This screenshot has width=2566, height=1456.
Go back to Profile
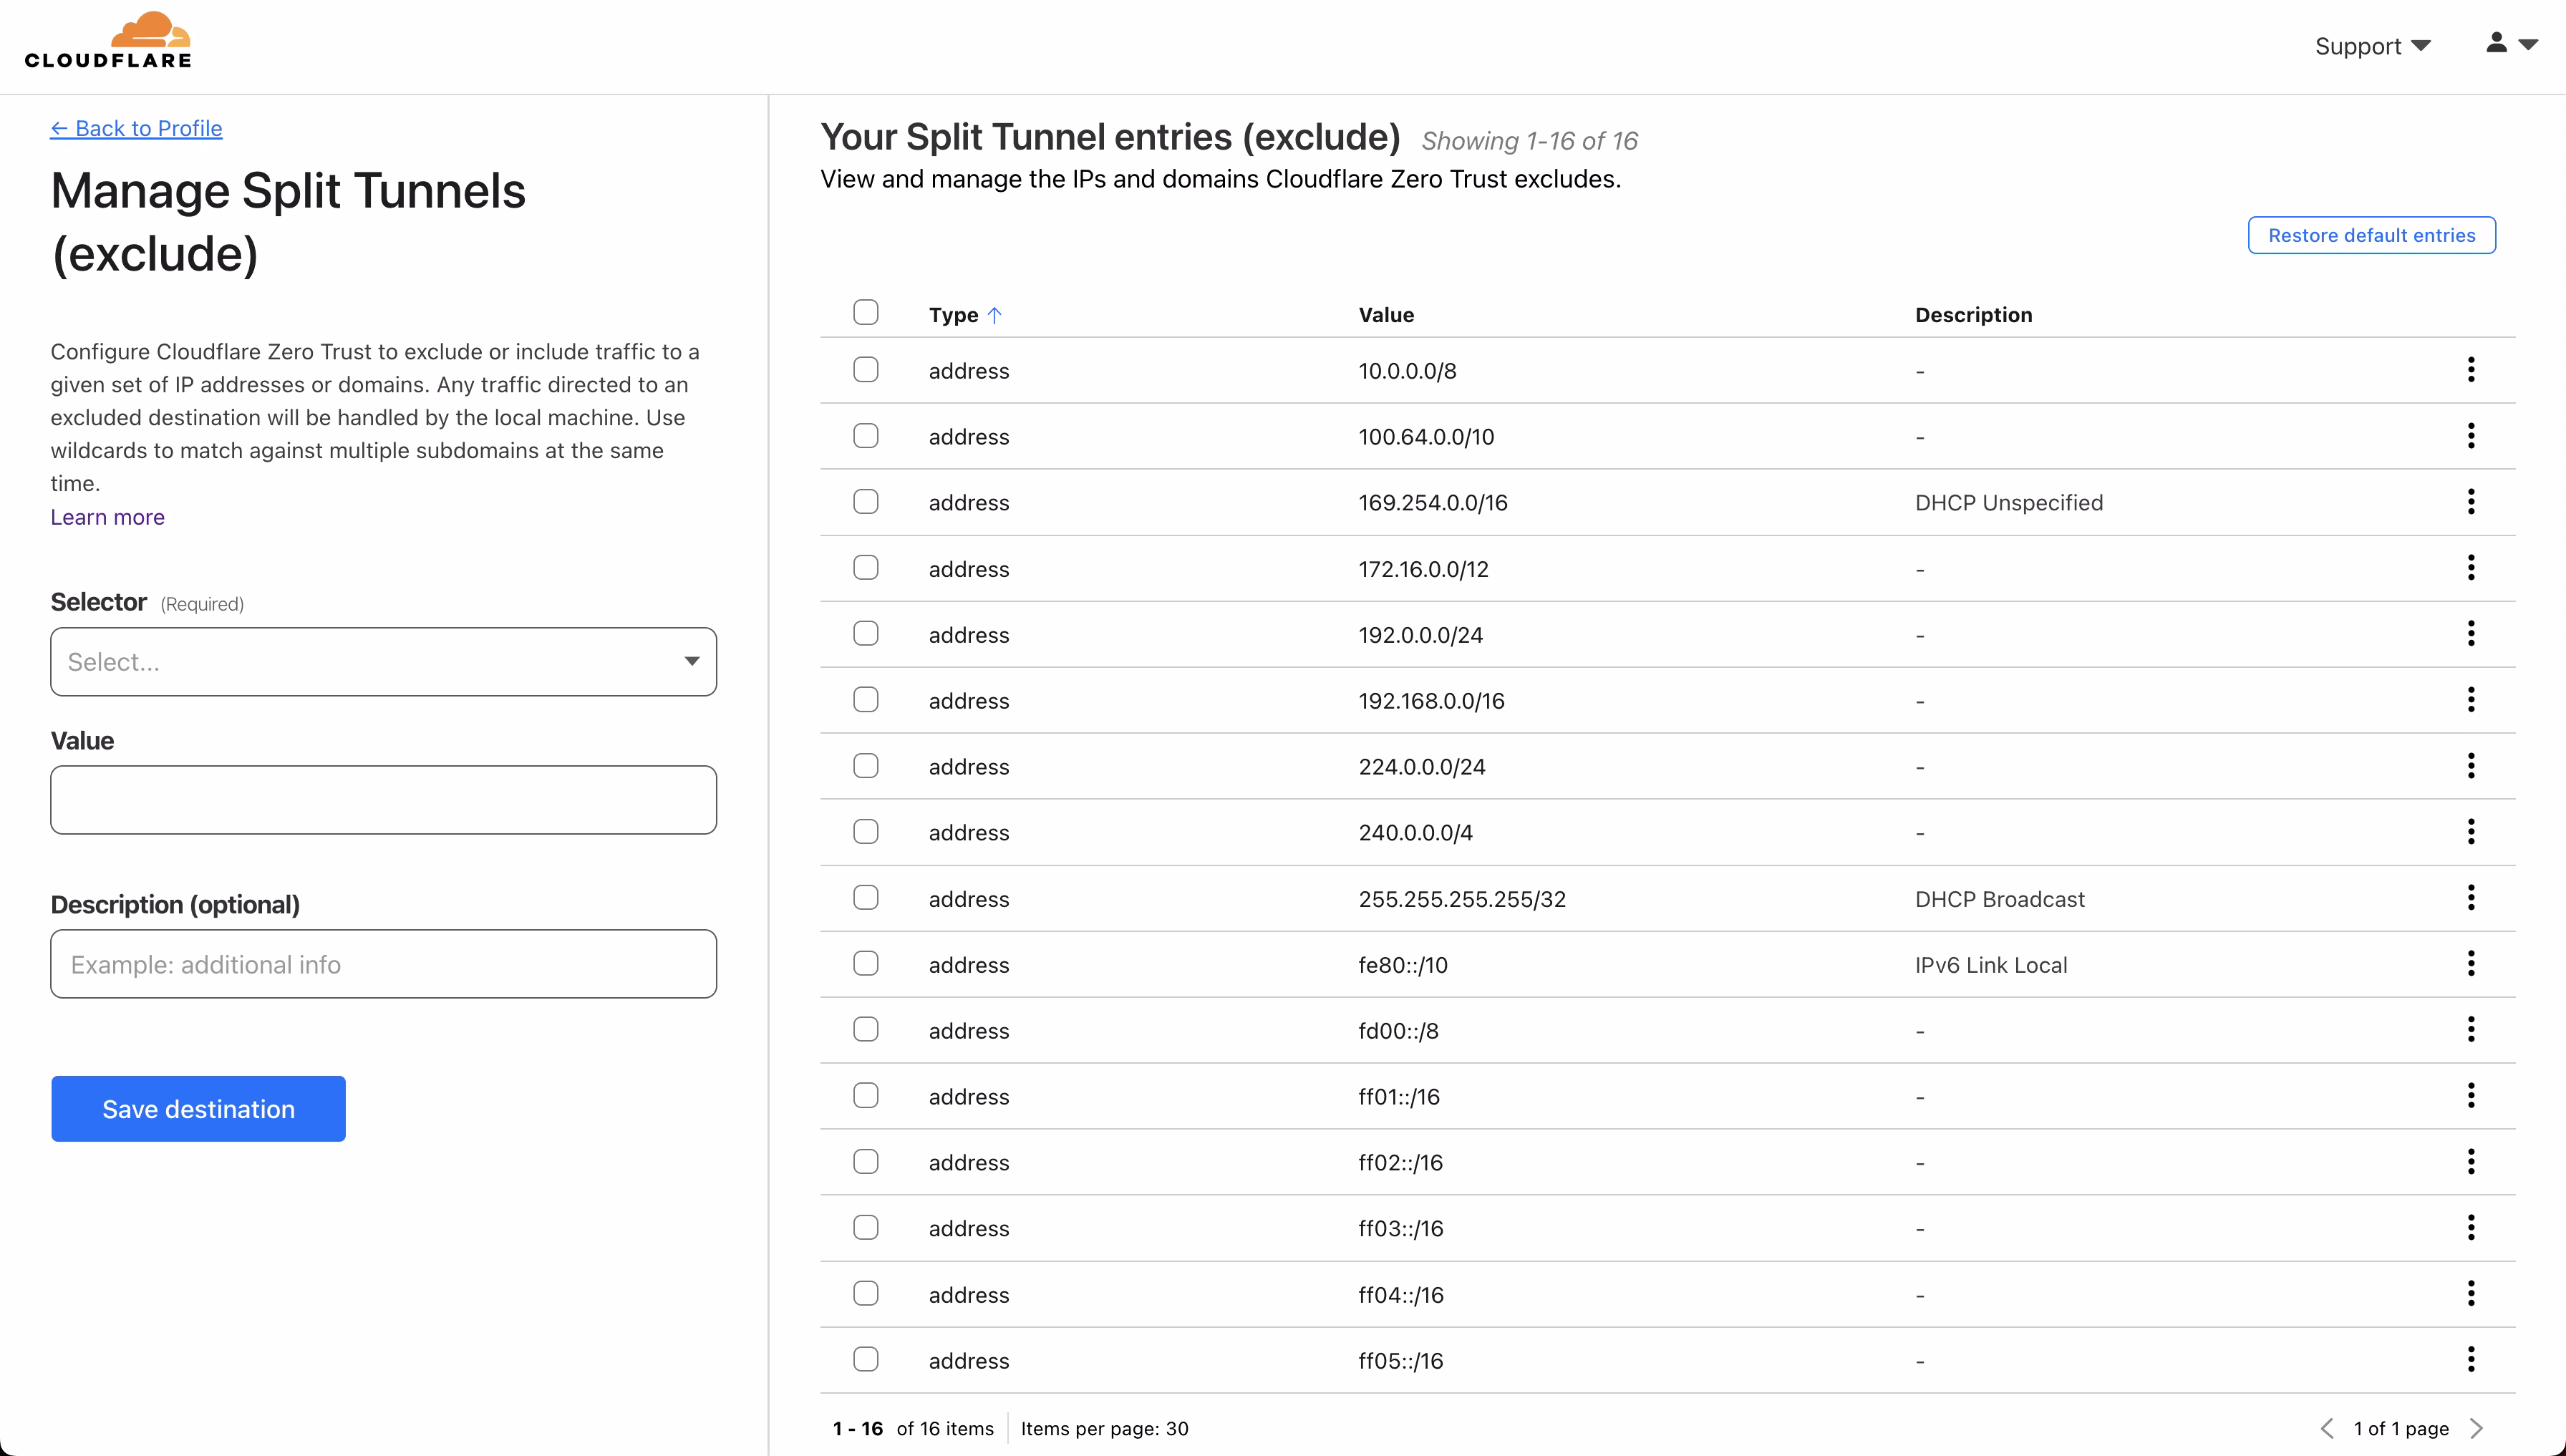click(136, 128)
